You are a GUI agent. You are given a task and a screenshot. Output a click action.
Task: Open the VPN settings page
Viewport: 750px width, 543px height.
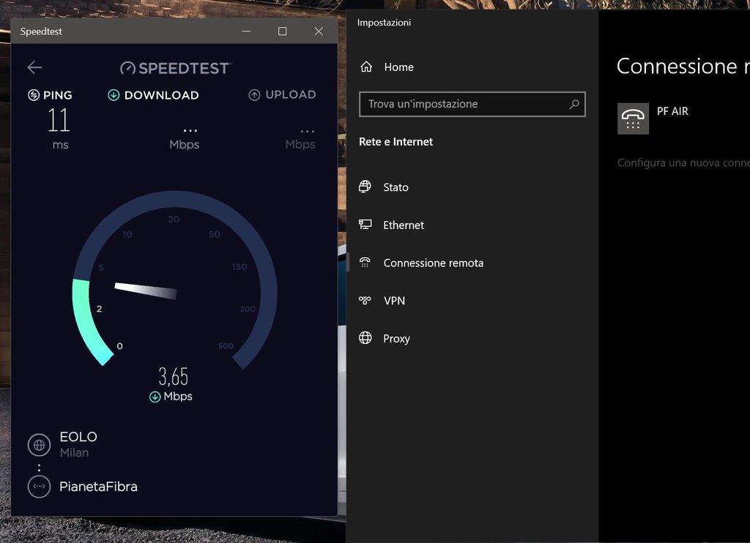394,301
